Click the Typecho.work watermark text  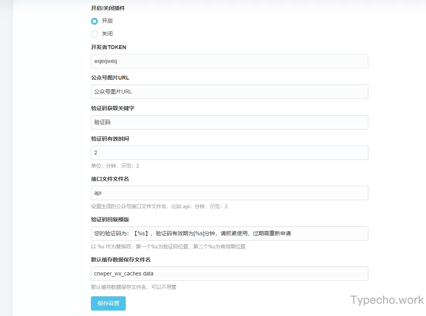coord(387,300)
